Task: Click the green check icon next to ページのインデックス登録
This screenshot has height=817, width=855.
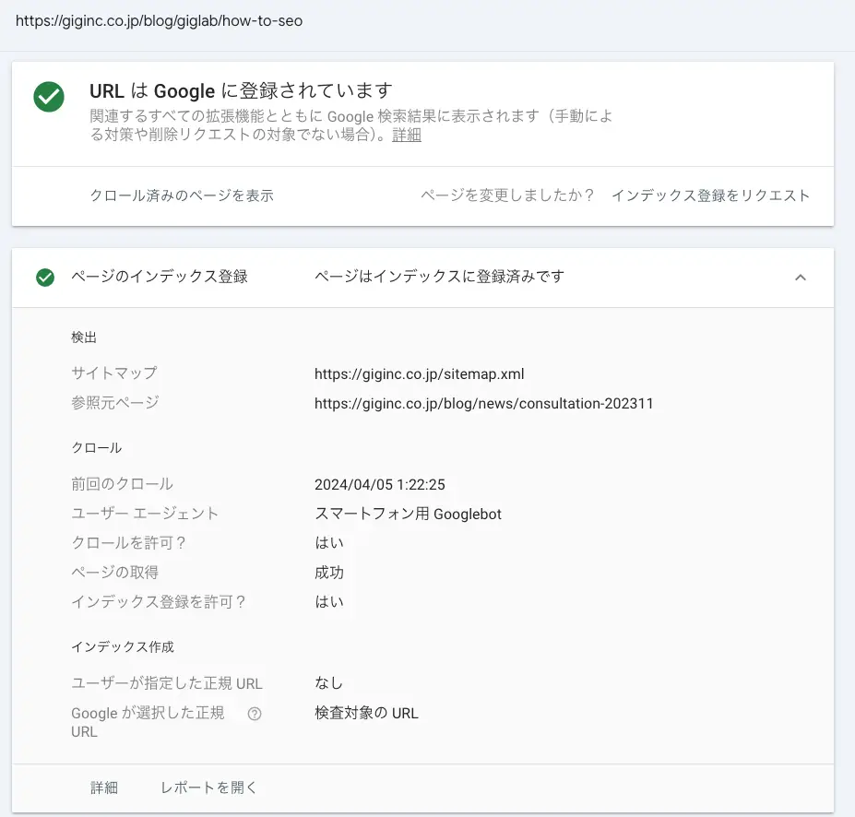Action: point(44,278)
